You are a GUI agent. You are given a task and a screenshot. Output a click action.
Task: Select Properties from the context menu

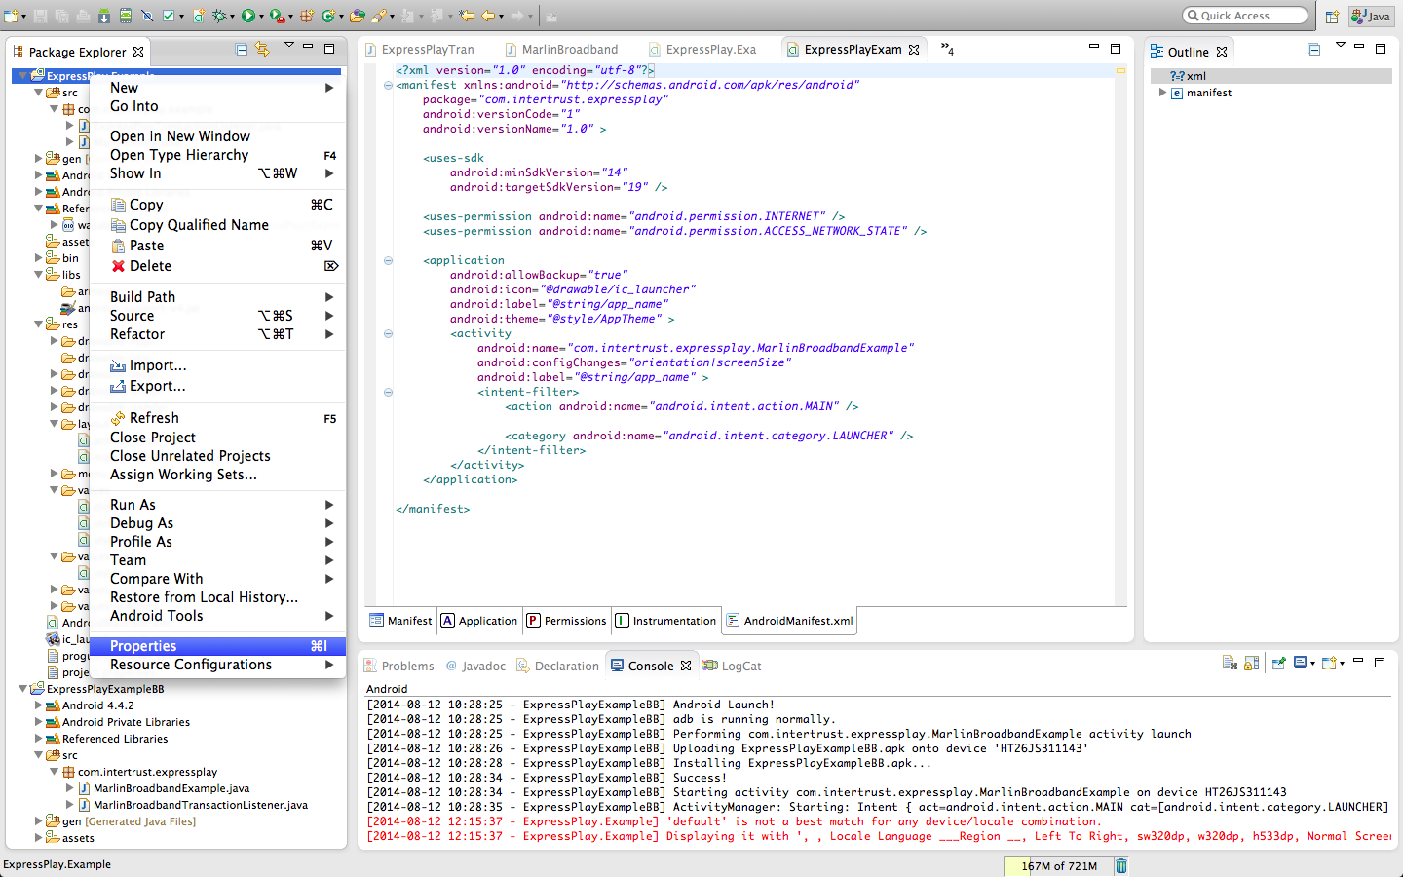143,646
